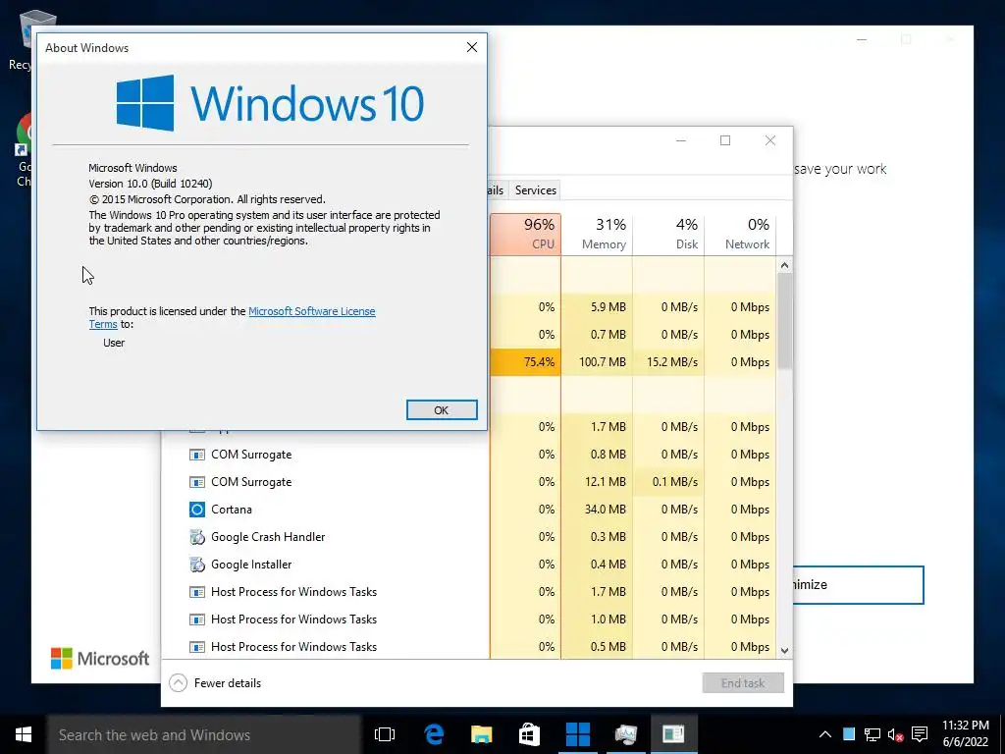Open the Microsoft Software License Terms link
This screenshot has height=754, width=1005.
[311, 311]
